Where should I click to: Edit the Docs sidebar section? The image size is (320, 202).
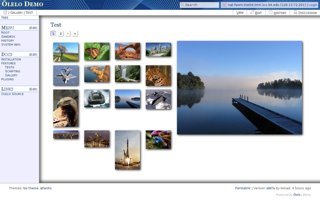33,55
